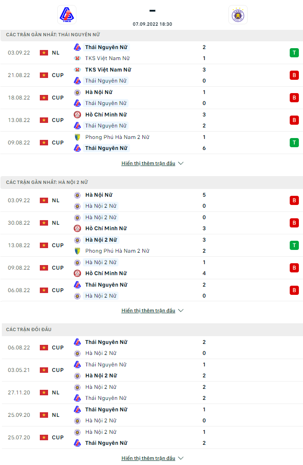Click Phong Phú Hà Nam 2 Nữ shield on 09.08.22
This screenshot has width=303, height=465.
click(x=77, y=137)
